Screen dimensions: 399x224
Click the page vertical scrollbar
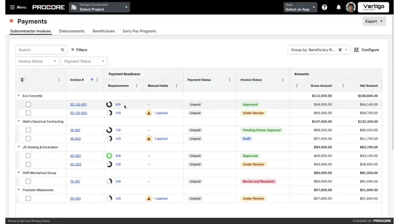click(393, 82)
